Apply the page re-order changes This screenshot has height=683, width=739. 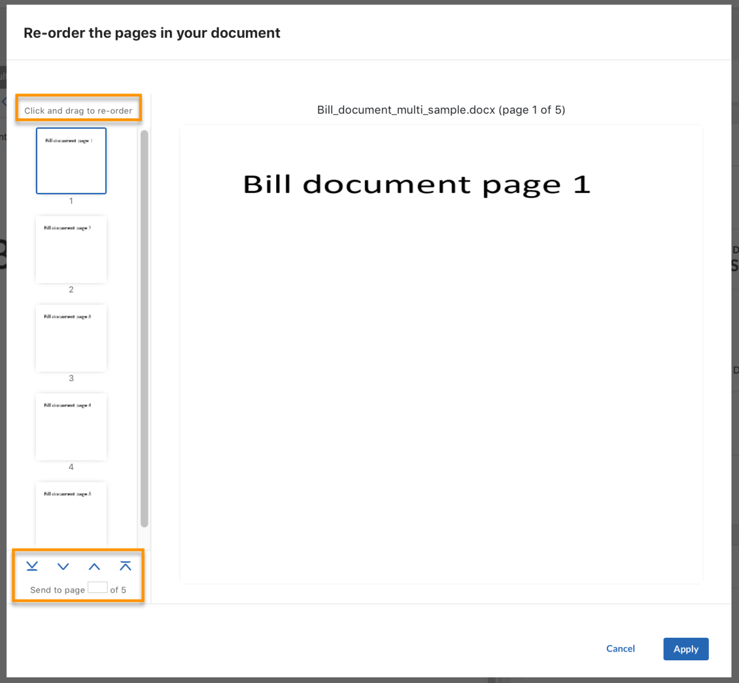coord(686,649)
